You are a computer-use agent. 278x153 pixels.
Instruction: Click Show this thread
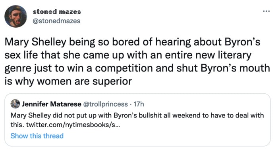click(x=37, y=136)
